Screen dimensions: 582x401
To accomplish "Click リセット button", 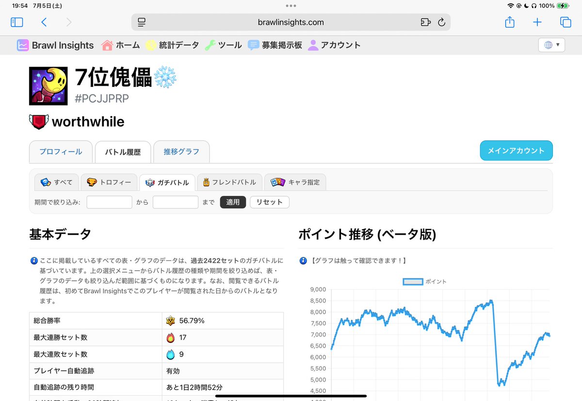I will tap(270, 202).
